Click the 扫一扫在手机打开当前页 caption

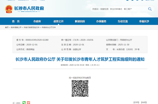tap(80, 78)
